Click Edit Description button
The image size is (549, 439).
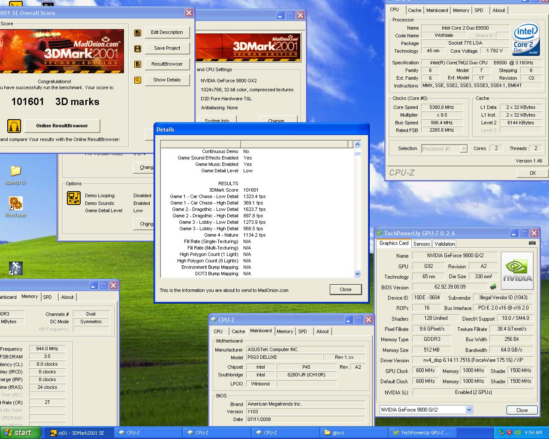(167, 32)
